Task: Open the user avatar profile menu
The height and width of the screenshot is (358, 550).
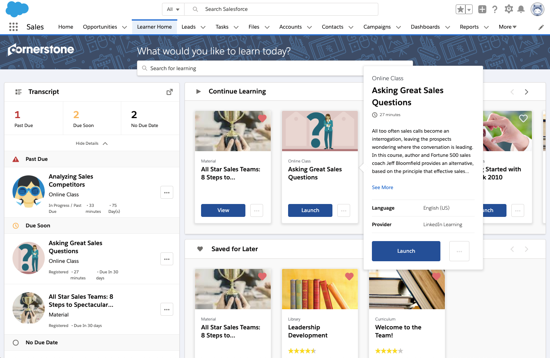Action: [537, 9]
